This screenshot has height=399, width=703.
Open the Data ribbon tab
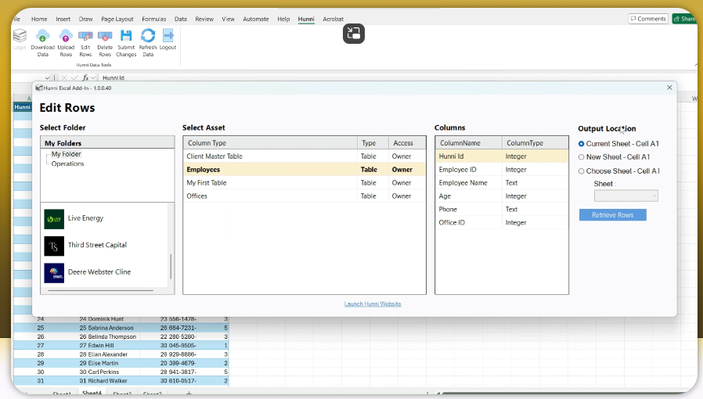[x=181, y=19]
